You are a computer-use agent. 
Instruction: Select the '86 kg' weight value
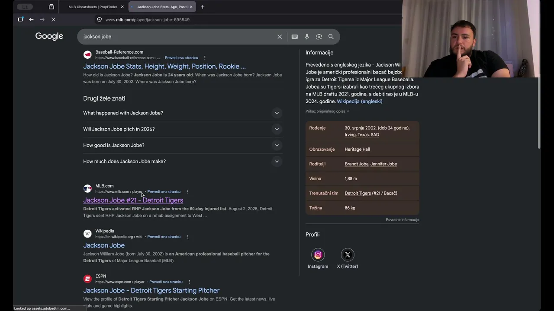coord(350,208)
